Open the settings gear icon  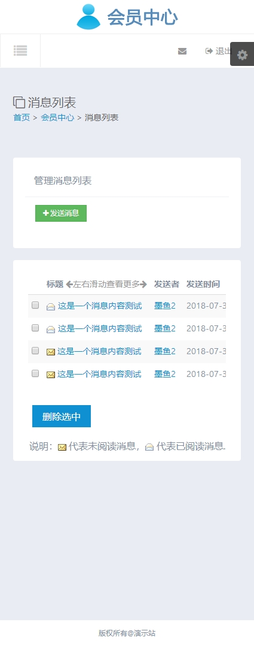pos(243,55)
